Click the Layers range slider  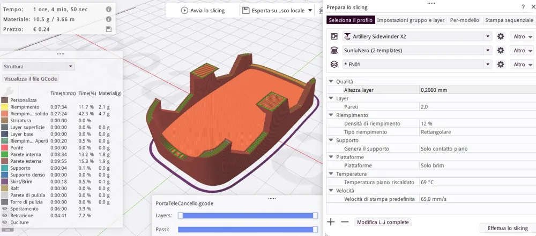247,216
